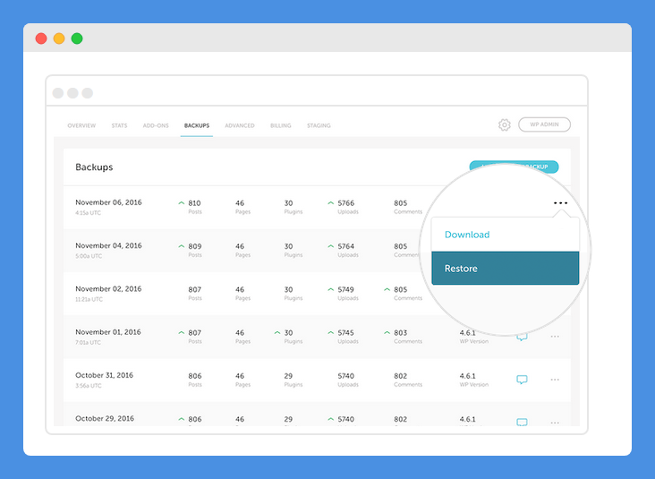Click the green up arrow beside 5749 uploads
The width and height of the screenshot is (655, 479).
[331, 289]
